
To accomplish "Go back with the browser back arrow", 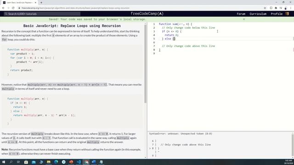I will pyautogui.click(x=3, y=8).
